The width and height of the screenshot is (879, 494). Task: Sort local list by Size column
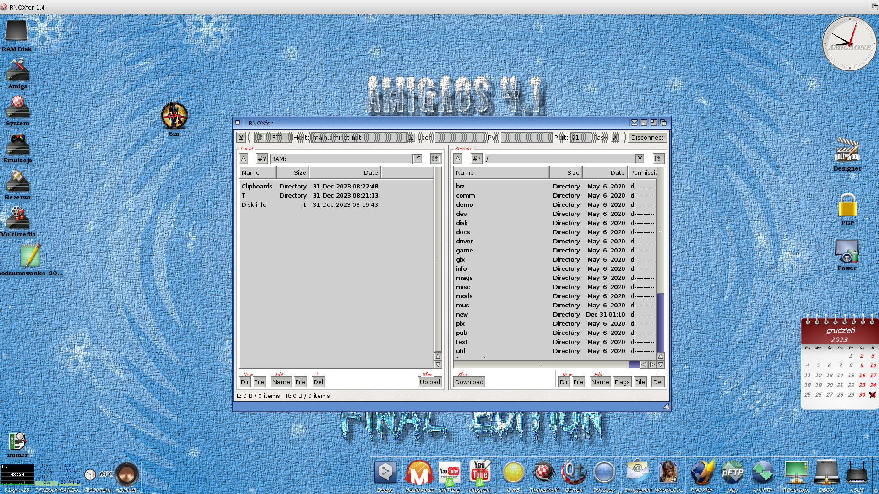click(293, 172)
